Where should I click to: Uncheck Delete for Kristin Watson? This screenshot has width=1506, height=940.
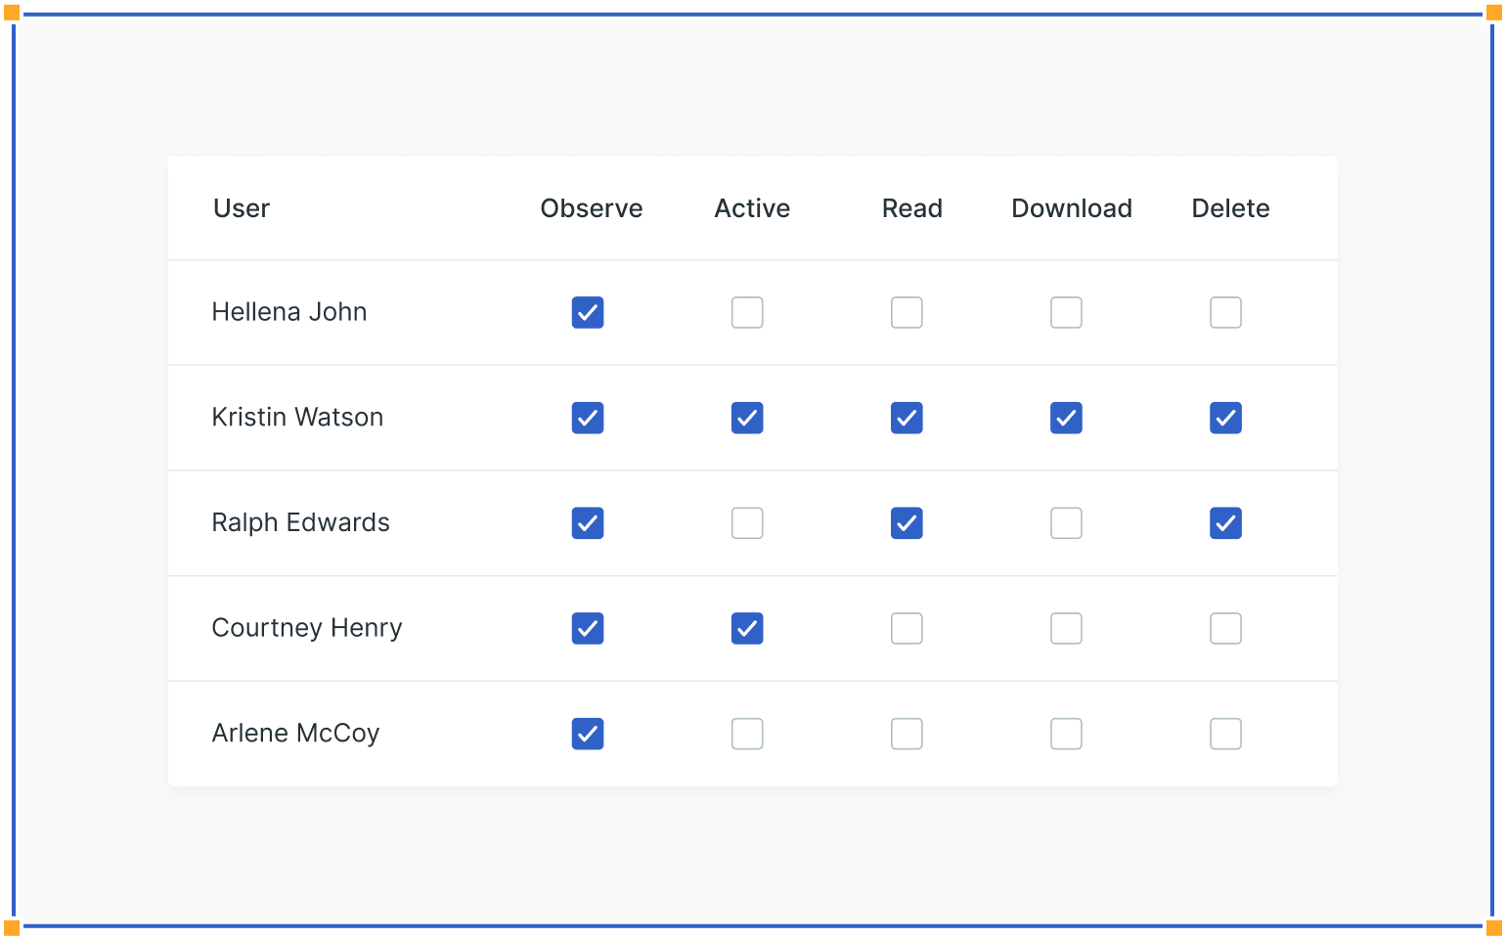click(1225, 418)
